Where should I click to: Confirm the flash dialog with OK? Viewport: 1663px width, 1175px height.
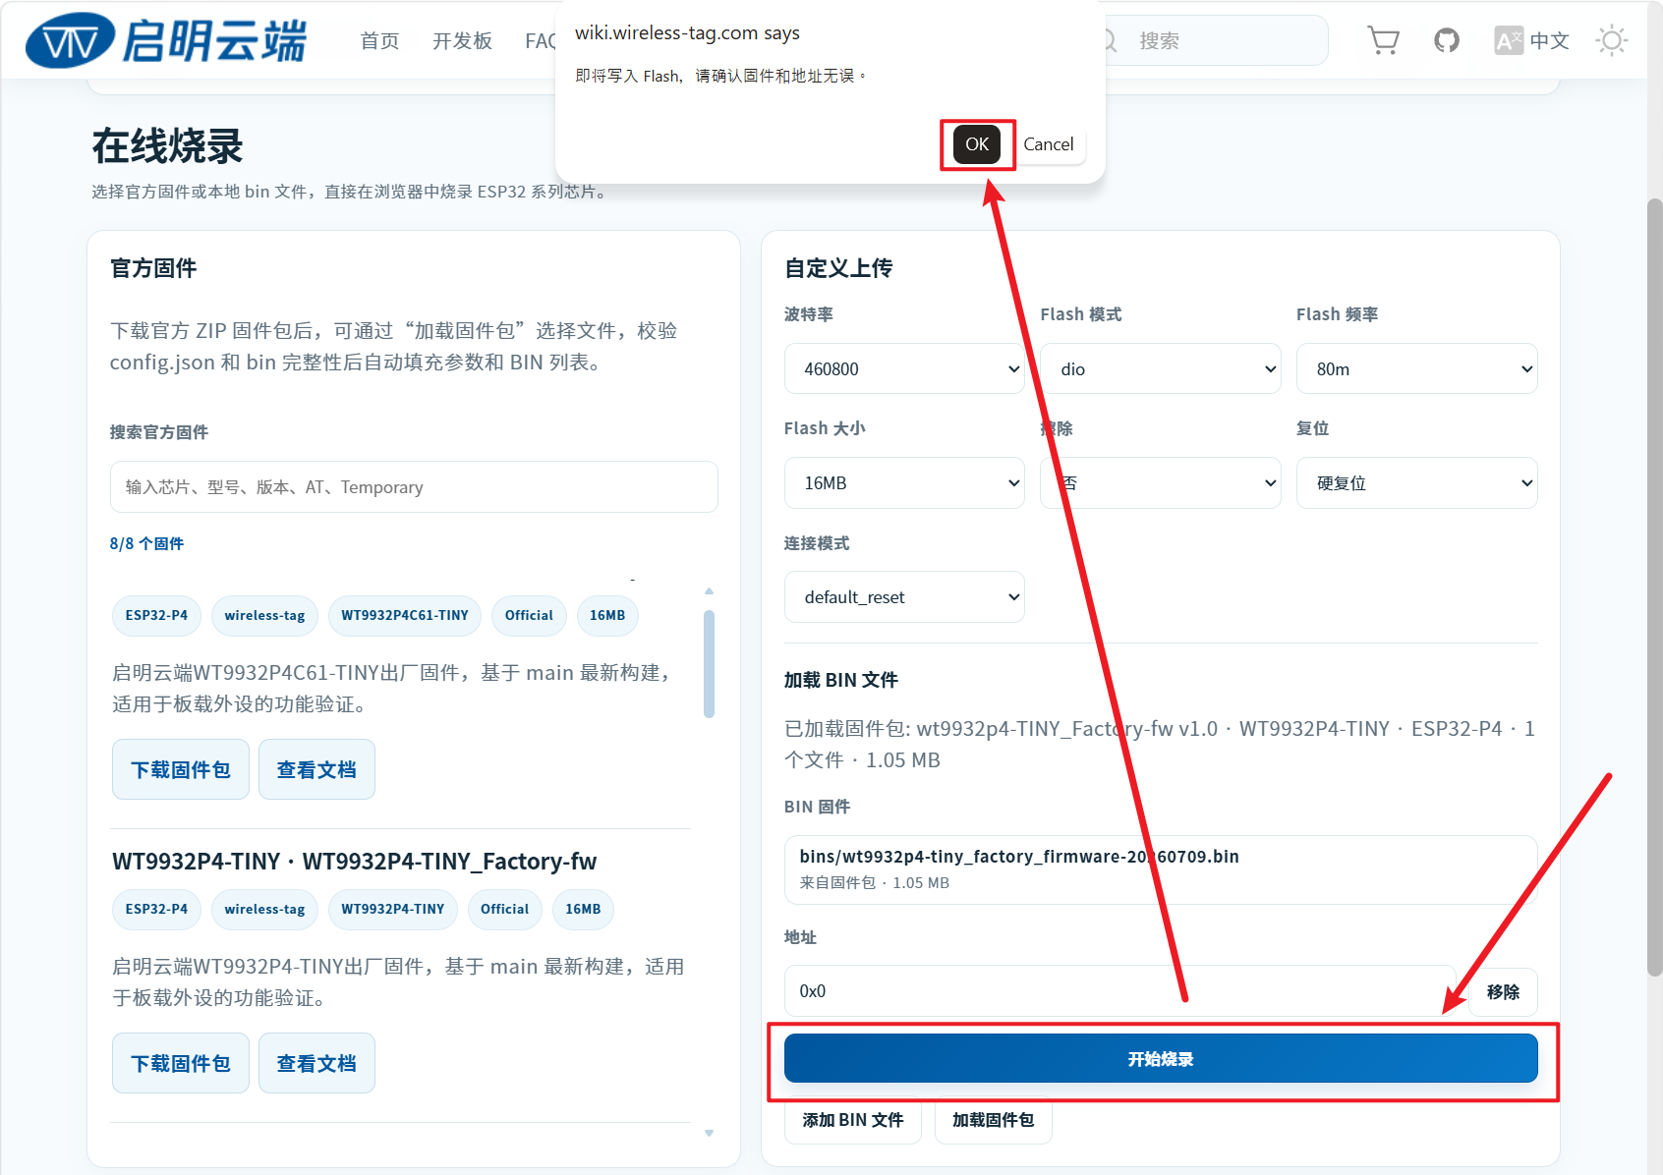(977, 144)
